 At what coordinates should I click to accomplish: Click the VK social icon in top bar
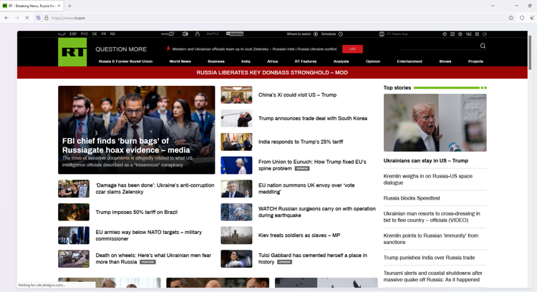click(x=468, y=34)
